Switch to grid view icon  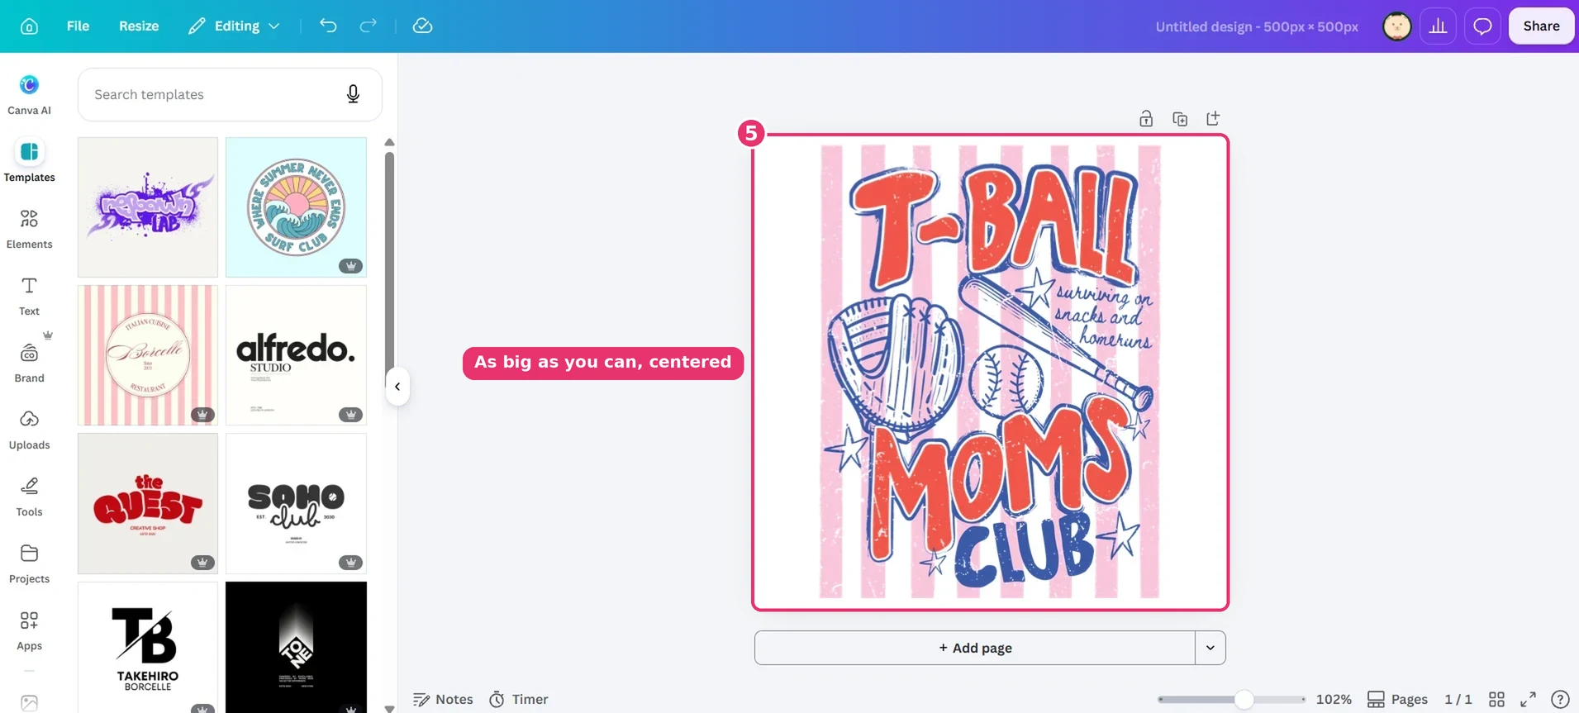pos(1496,699)
